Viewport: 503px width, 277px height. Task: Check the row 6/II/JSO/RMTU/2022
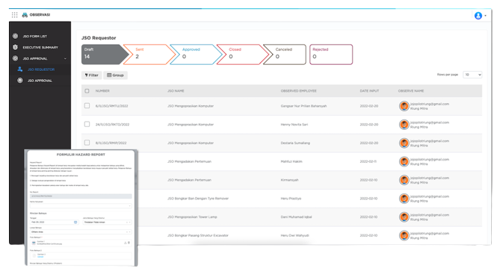87,105
